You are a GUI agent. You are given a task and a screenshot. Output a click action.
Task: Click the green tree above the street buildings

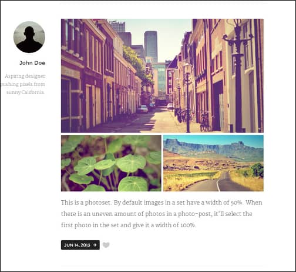tap(138, 65)
